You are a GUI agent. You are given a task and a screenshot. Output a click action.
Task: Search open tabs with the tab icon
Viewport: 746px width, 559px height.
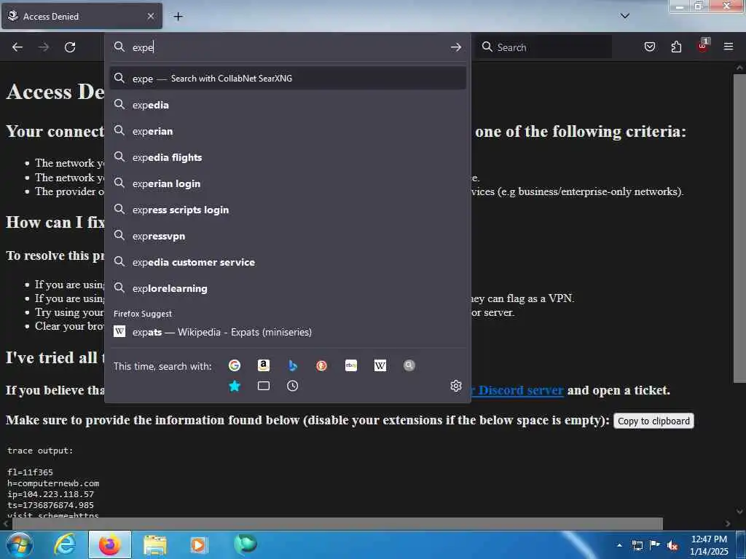pos(263,386)
